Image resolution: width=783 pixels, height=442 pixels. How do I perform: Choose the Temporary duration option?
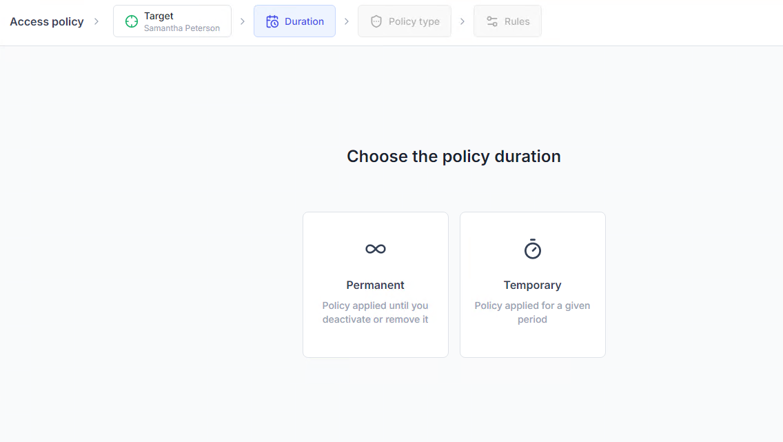tap(533, 285)
